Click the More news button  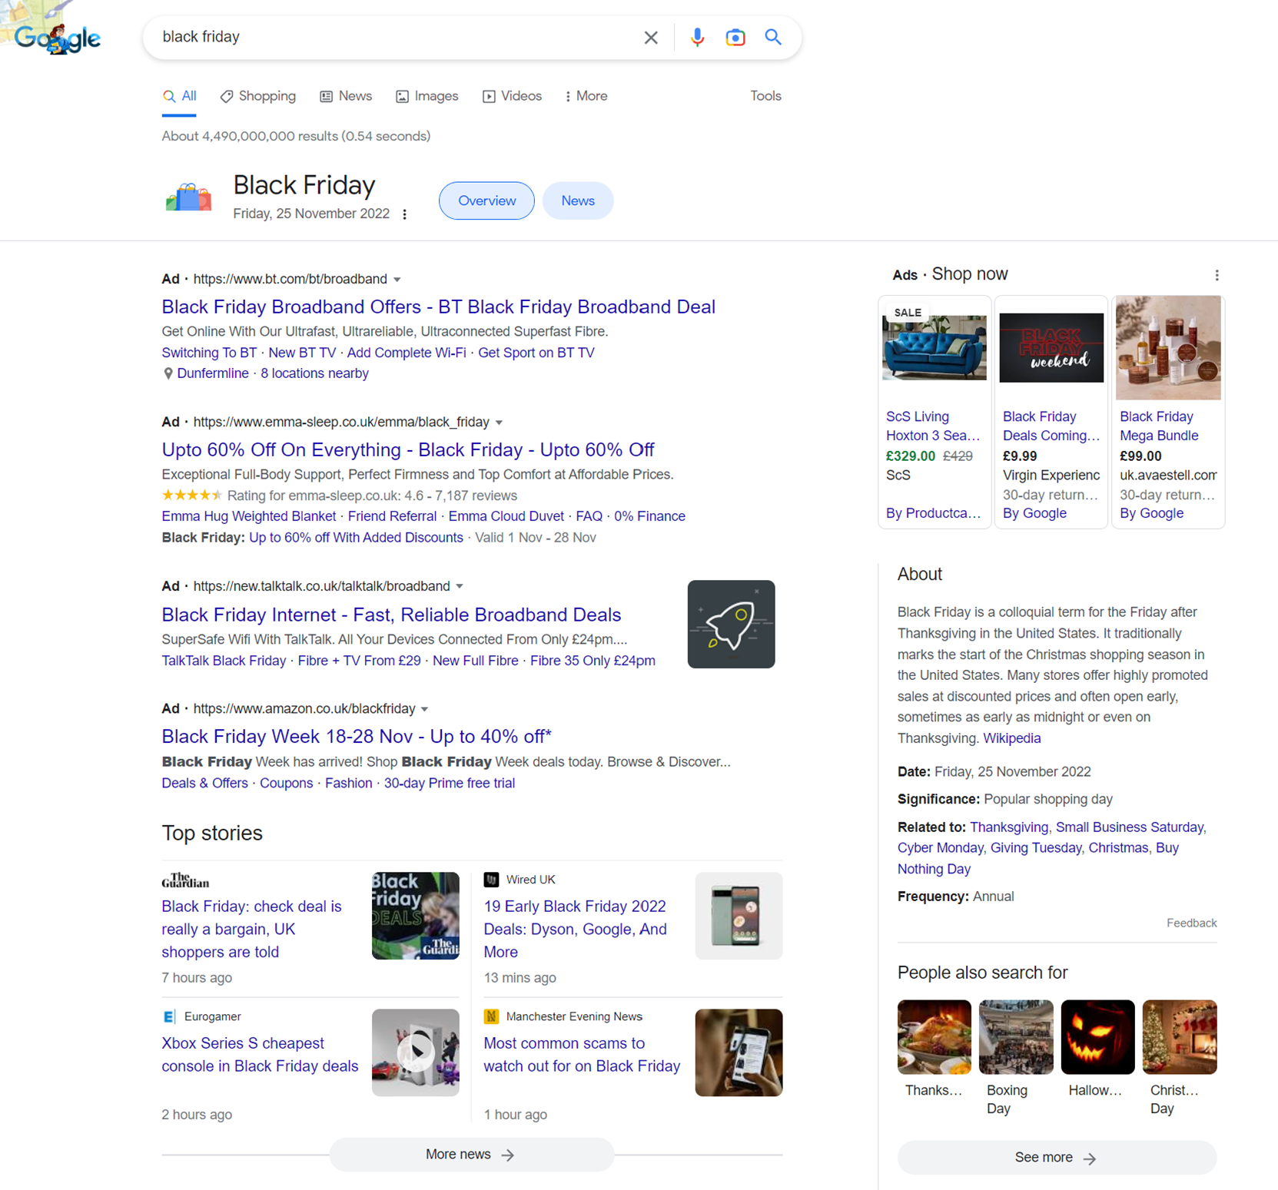point(471,1155)
